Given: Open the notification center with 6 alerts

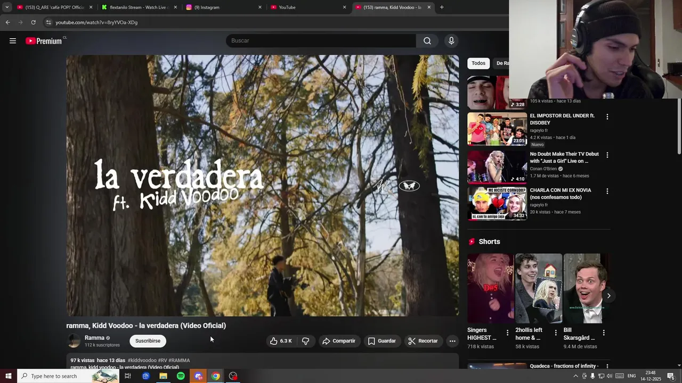Looking at the screenshot, I should tap(671, 376).
